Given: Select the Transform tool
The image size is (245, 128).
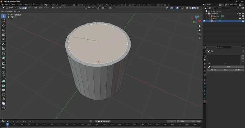Looking at the screenshot, I should coord(4,39).
